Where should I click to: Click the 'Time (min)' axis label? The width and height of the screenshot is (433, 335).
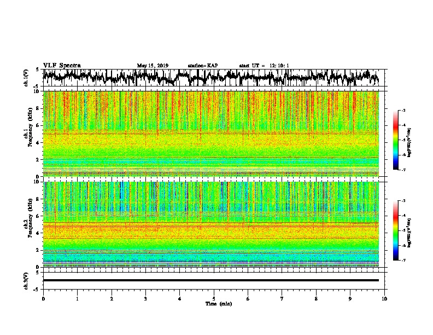(219, 304)
